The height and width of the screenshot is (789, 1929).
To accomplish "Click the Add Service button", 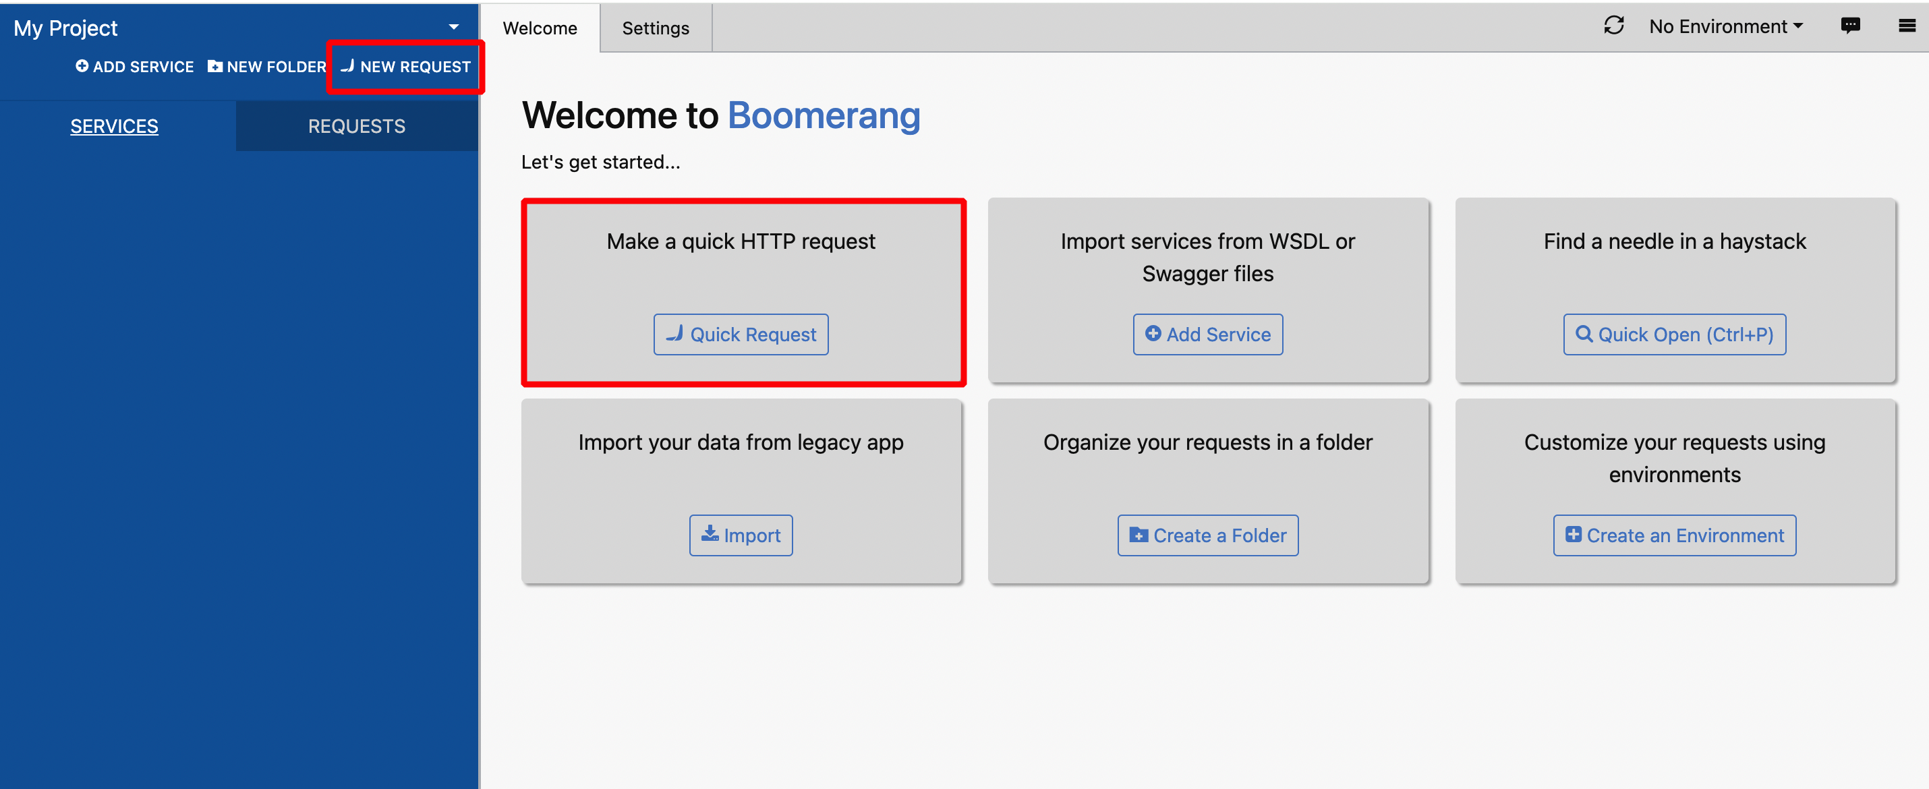I will pyautogui.click(x=1207, y=334).
